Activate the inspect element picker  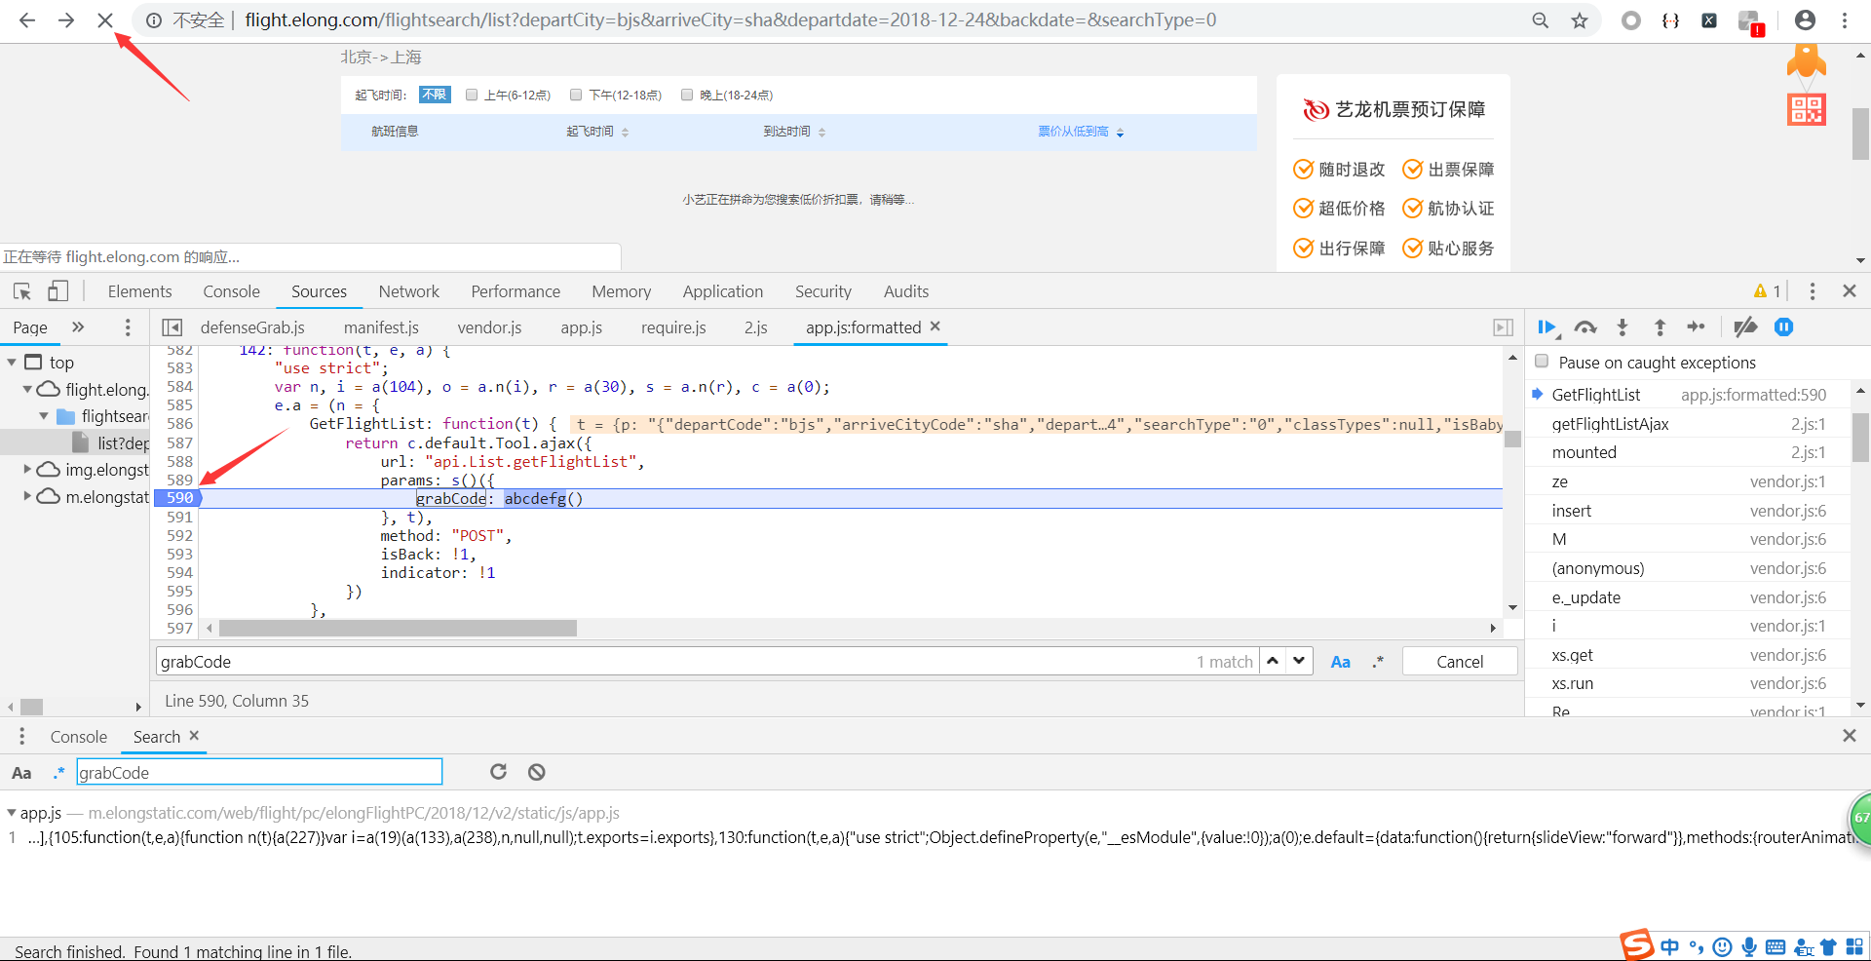(x=22, y=291)
